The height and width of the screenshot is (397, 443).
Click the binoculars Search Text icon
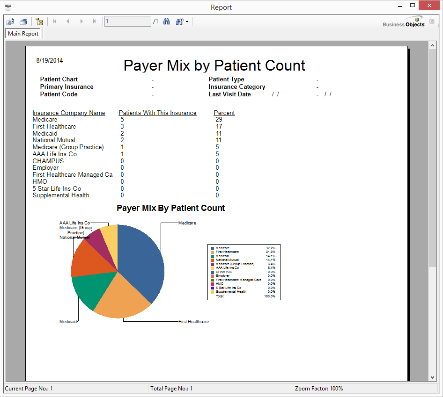coord(166,22)
